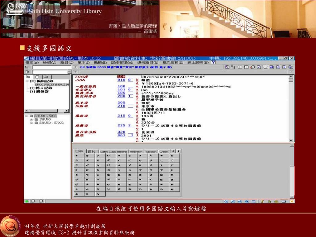This screenshot has width=316, height=237.
Task: Click left pane horizontal scroll right arrow
Action: [66, 111]
